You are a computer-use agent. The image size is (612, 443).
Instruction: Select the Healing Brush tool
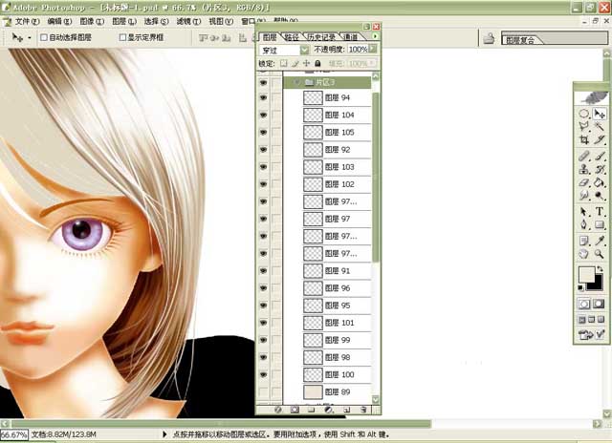click(584, 156)
